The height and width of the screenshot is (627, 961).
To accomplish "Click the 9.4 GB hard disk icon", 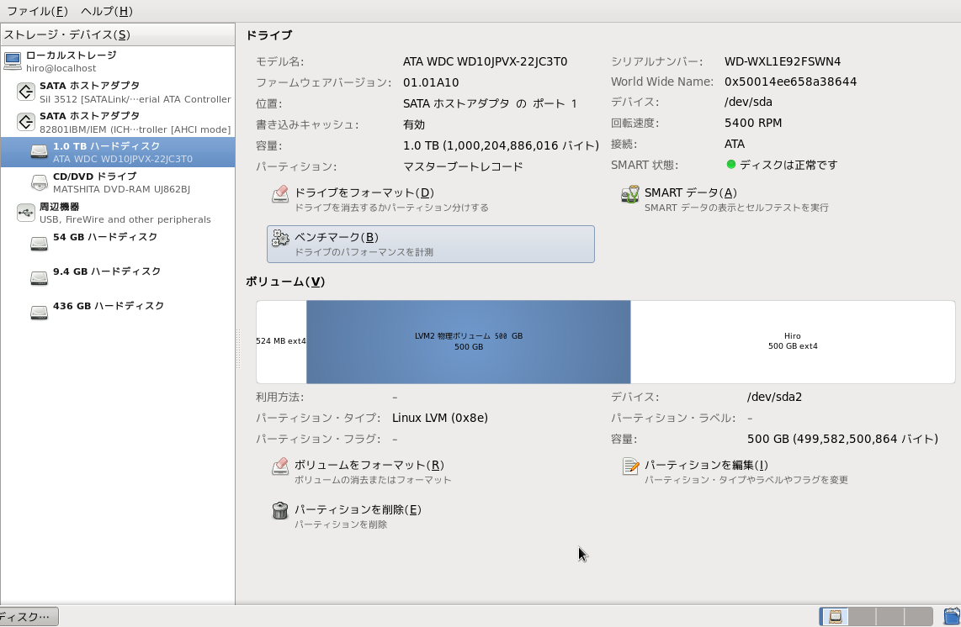I will click(40, 278).
